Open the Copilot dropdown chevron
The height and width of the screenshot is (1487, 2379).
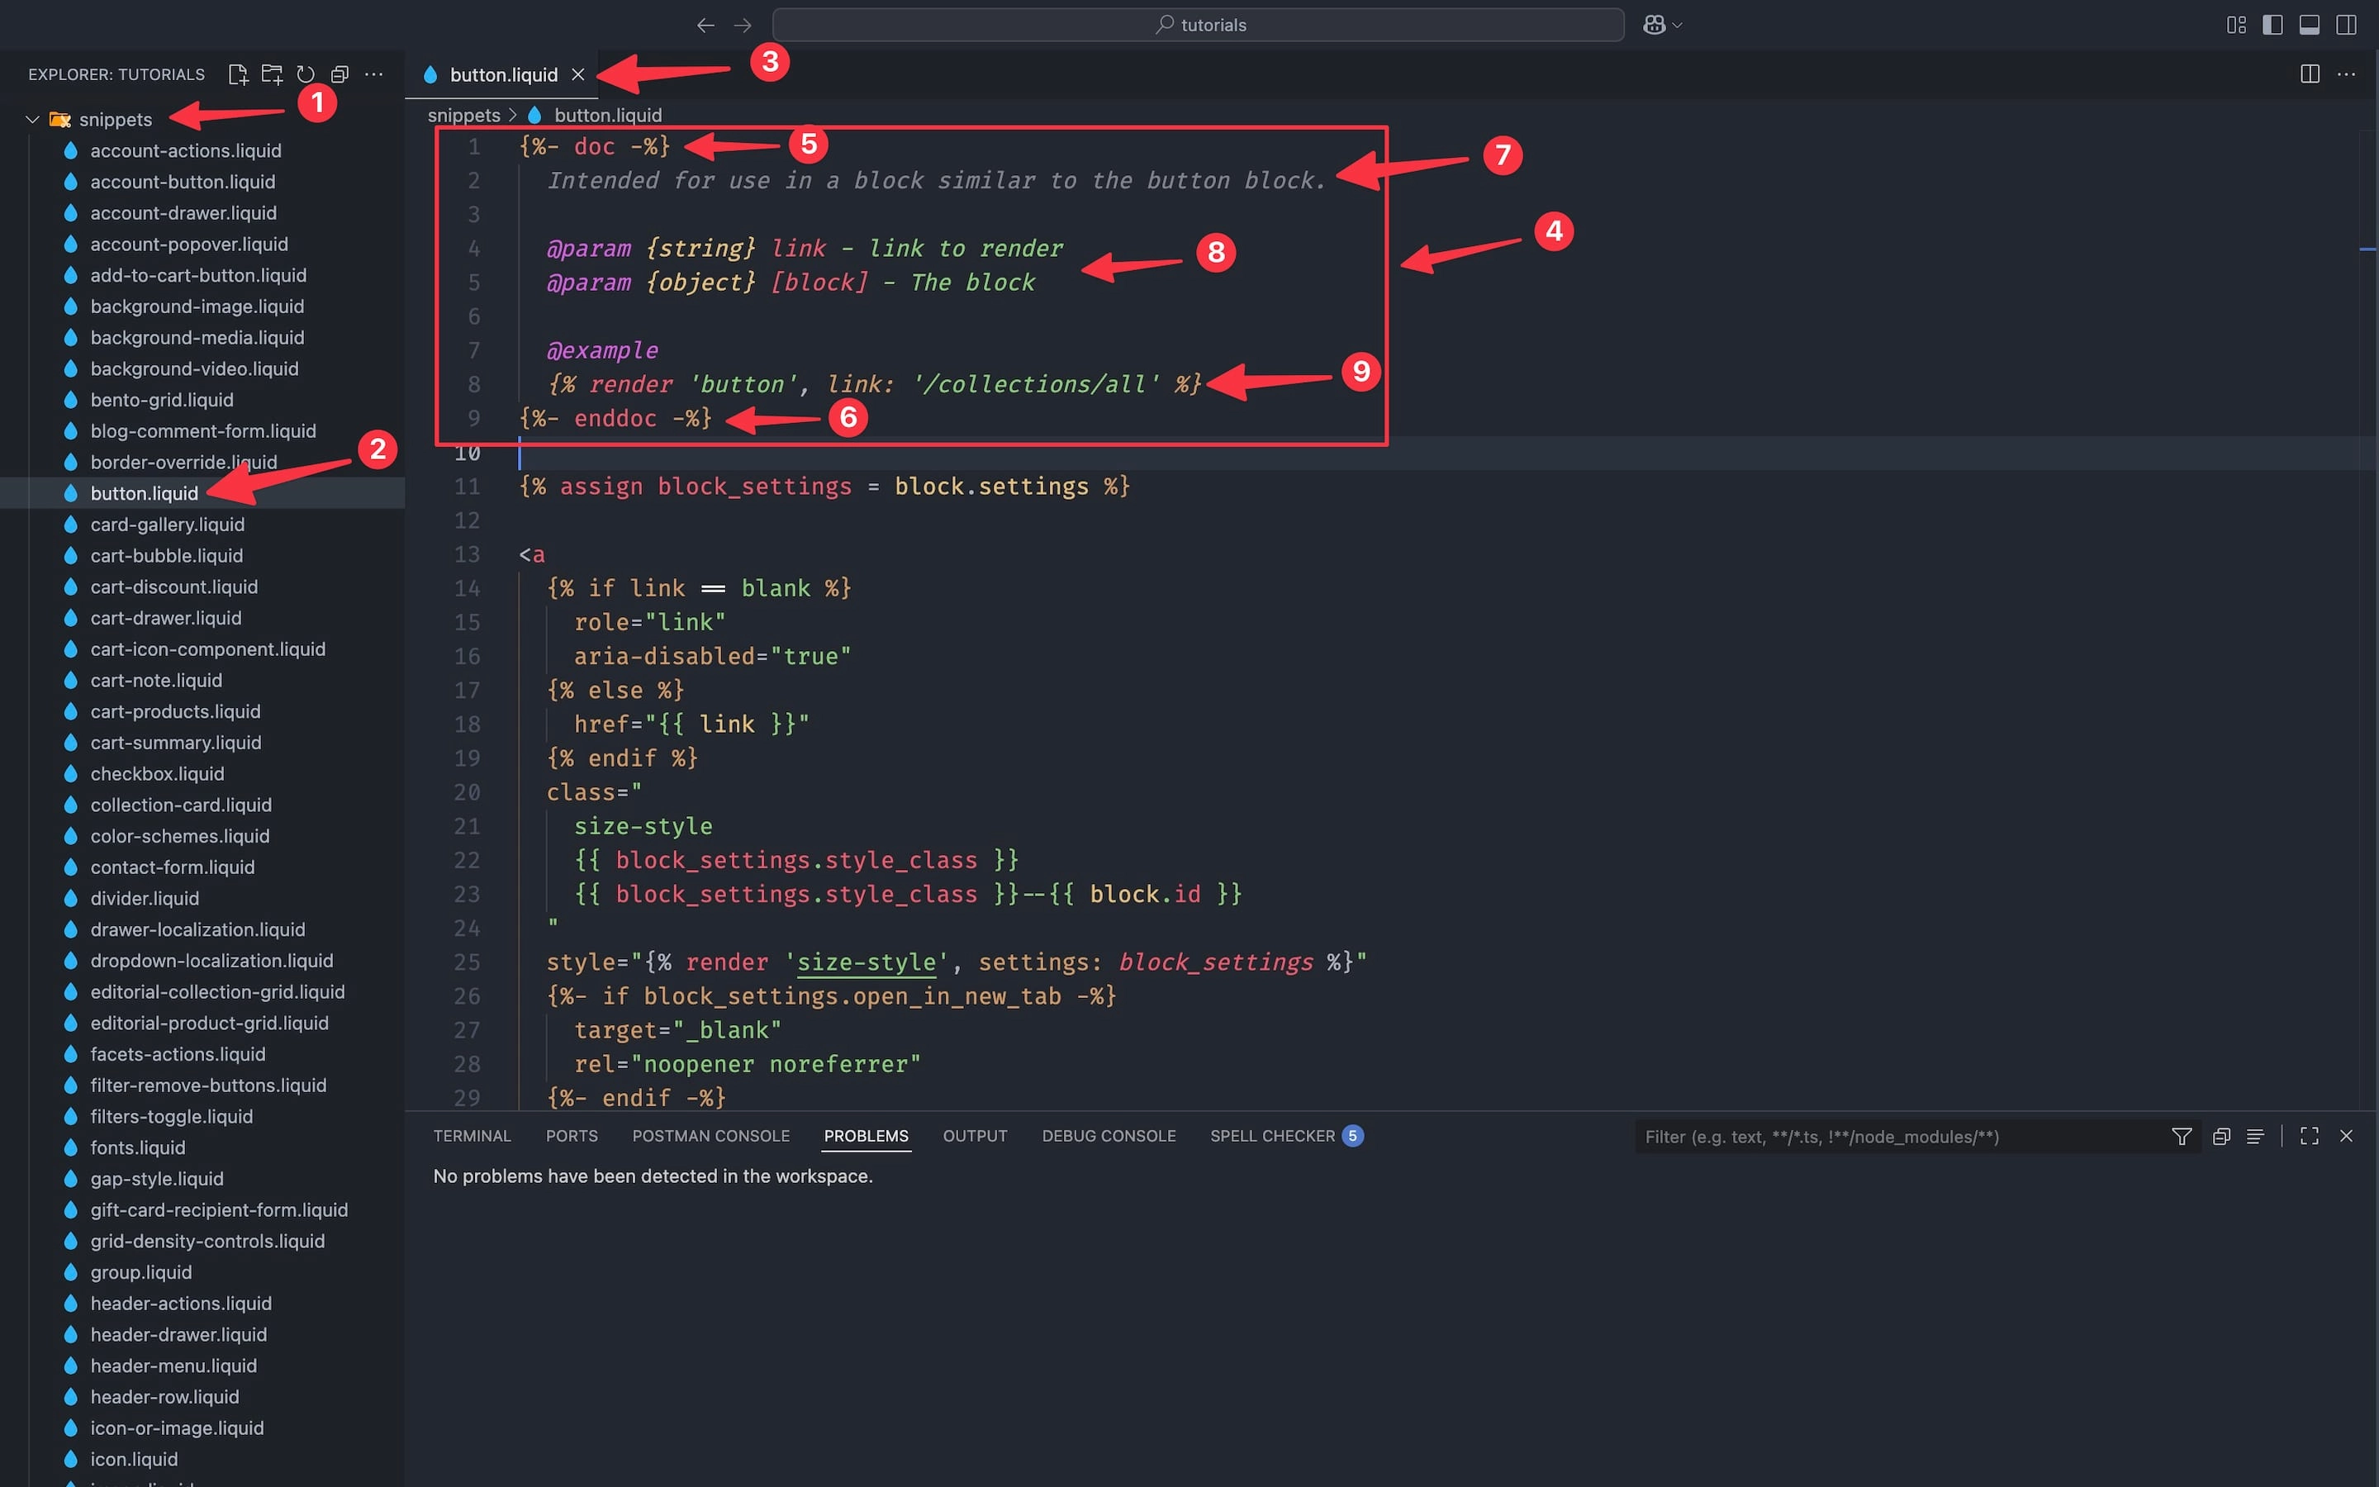click(1677, 26)
